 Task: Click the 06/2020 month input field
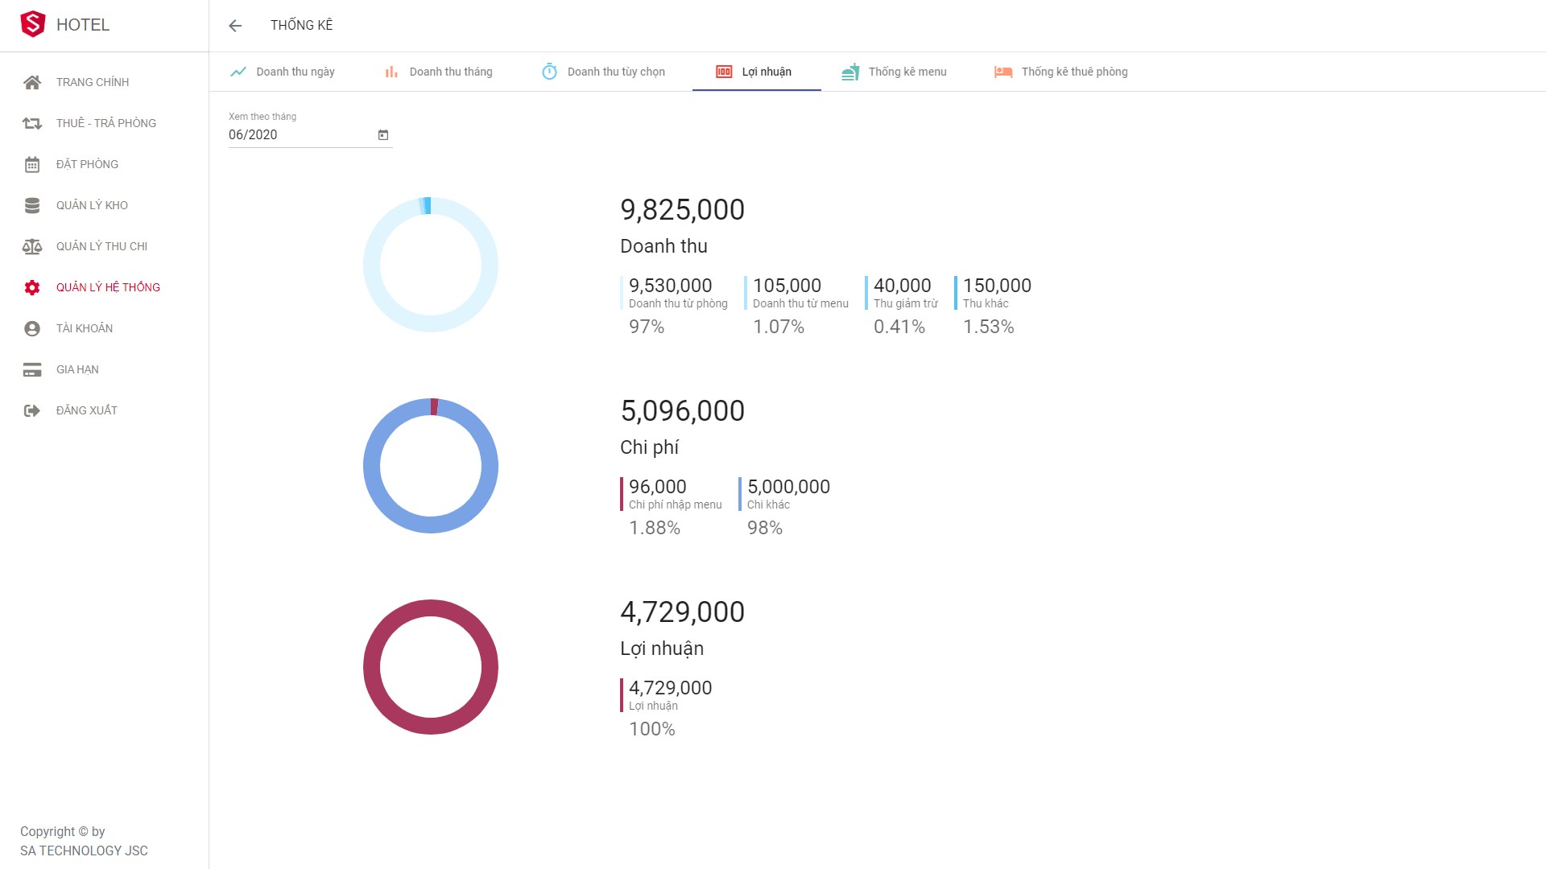coord(298,135)
